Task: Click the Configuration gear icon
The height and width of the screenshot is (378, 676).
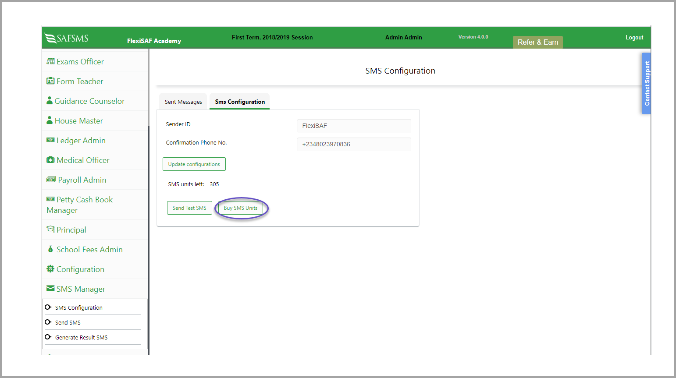Action: point(50,268)
